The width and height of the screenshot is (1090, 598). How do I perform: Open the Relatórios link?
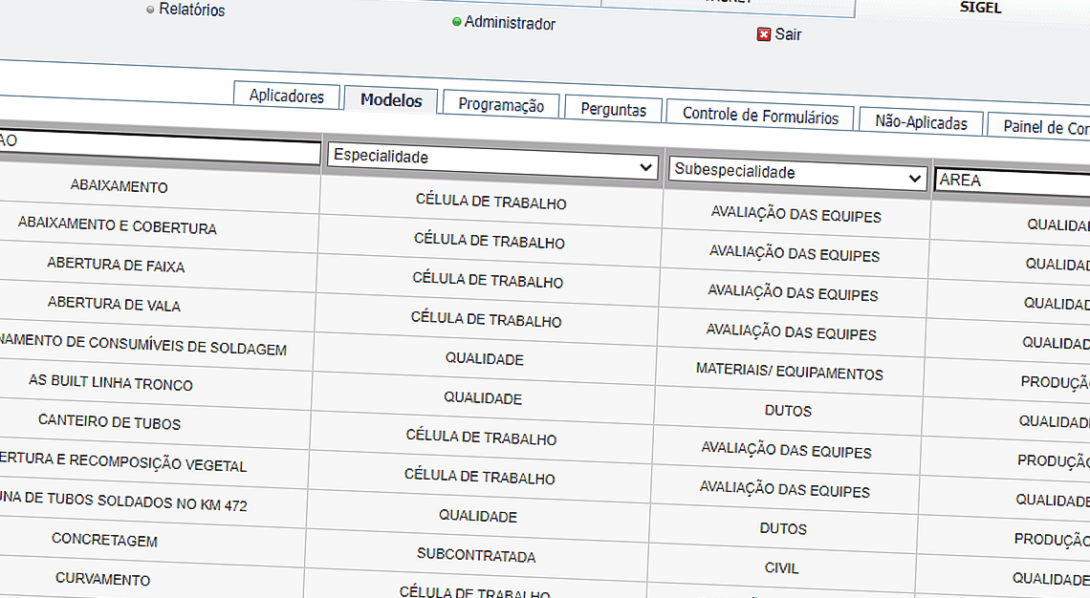[x=190, y=10]
